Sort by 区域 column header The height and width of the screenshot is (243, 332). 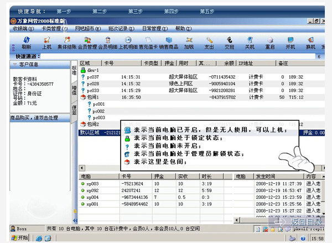[x=90, y=63]
